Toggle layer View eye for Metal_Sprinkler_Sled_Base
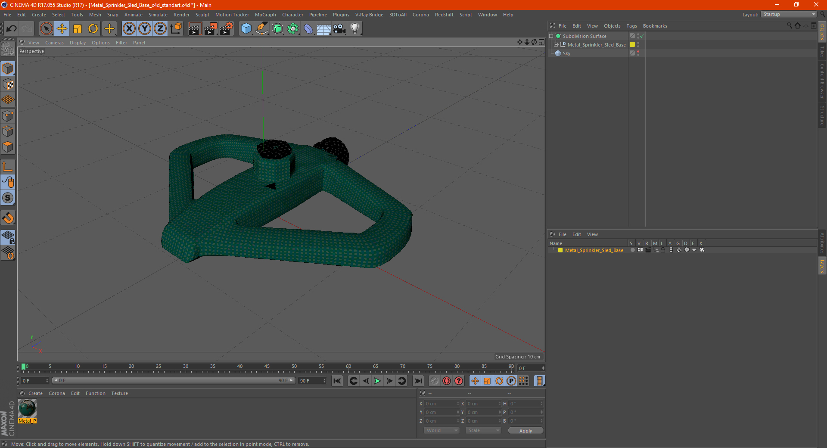 [640, 250]
